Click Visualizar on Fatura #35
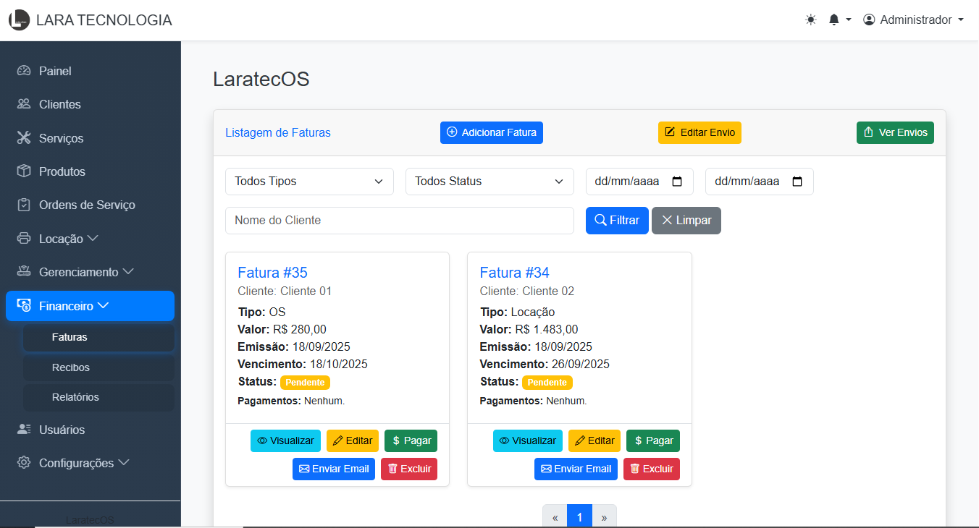 (285, 440)
